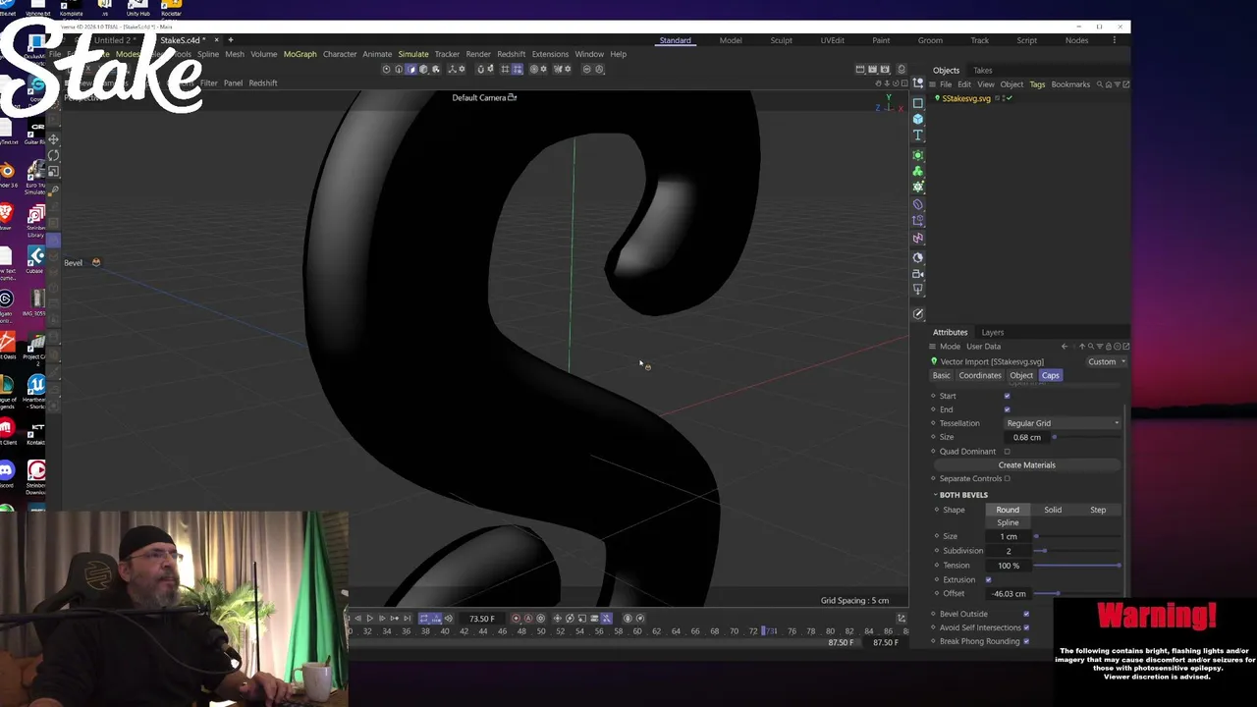The image size is (1257, 707).
Task: Switch to the Sculpt layout tab
Action: [x=781, y=40]
